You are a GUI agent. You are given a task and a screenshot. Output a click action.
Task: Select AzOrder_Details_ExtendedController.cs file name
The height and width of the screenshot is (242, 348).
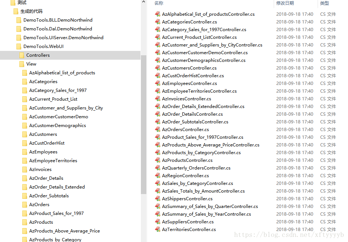click(x=203, y=107)
